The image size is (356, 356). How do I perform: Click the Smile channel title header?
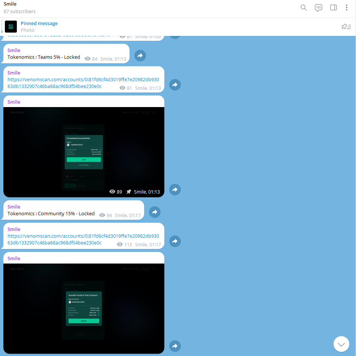point(10,4)
